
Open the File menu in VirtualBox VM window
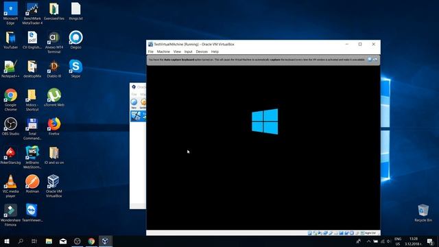pos(151,51)
